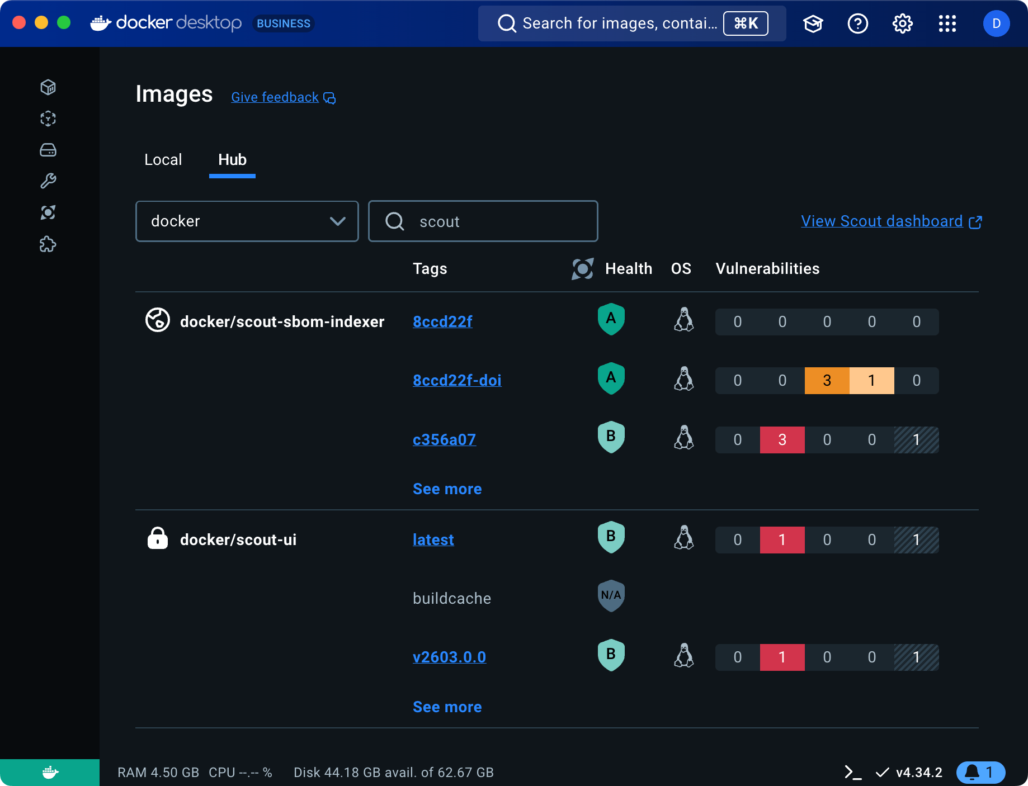Open the terminal from the status bar
The height and width of the screenshot is (786, 1028).
coord(852,772)
